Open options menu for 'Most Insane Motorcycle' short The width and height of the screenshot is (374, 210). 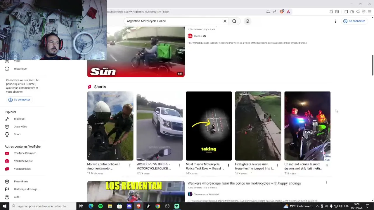[x=228, y=166]
